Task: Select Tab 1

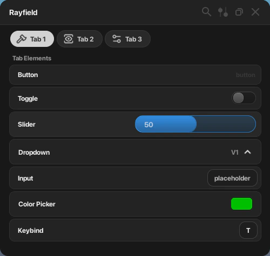Action: tap(32, 39)
